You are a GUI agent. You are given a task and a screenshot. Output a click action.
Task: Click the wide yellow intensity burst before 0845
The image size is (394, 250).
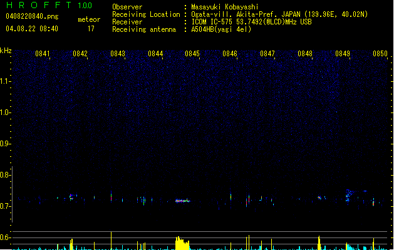(x=182, y=243)
